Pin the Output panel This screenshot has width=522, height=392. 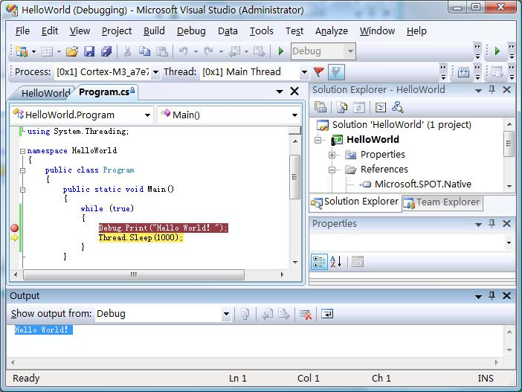[x=492, y=295]
